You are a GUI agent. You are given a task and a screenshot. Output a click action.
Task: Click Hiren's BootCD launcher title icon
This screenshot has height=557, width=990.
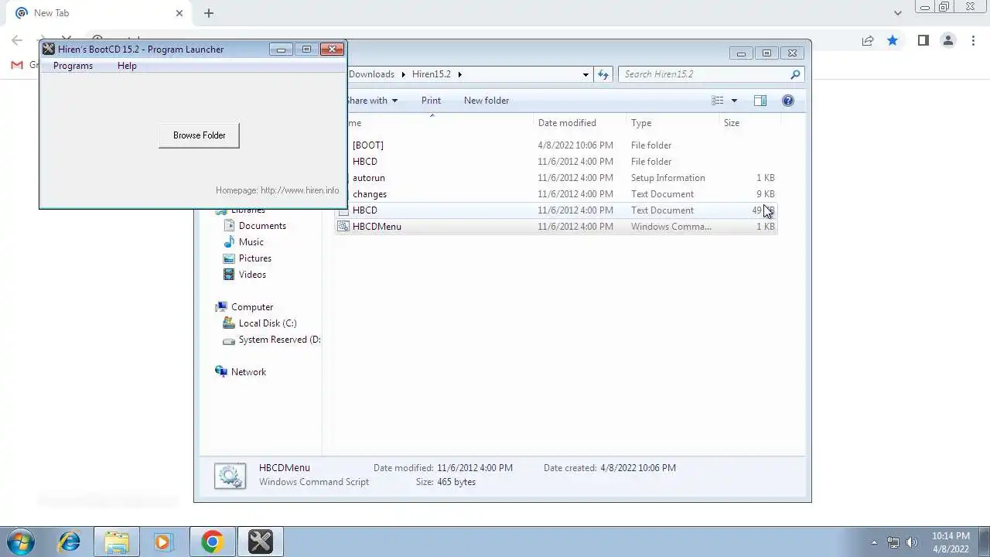49,49
